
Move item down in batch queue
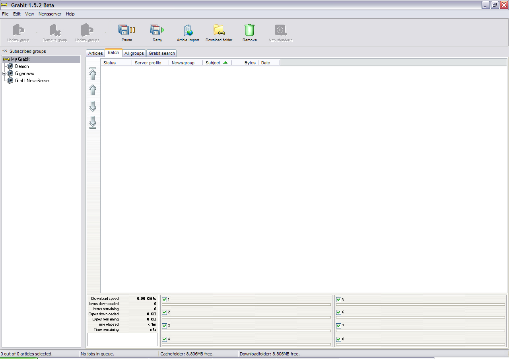pyautogui.click(x=93, y=106)
